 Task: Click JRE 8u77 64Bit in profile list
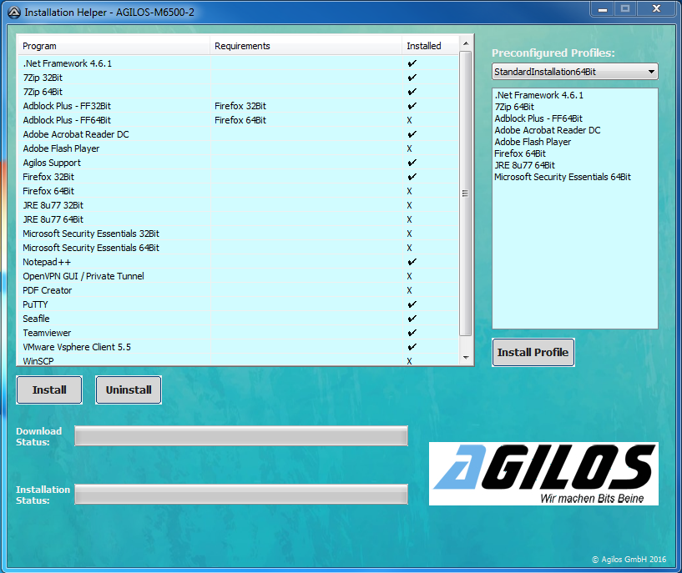point(524,165)
